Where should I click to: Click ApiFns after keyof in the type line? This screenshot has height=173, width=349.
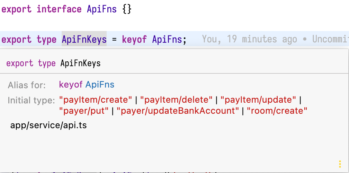(x=167, y=40)
